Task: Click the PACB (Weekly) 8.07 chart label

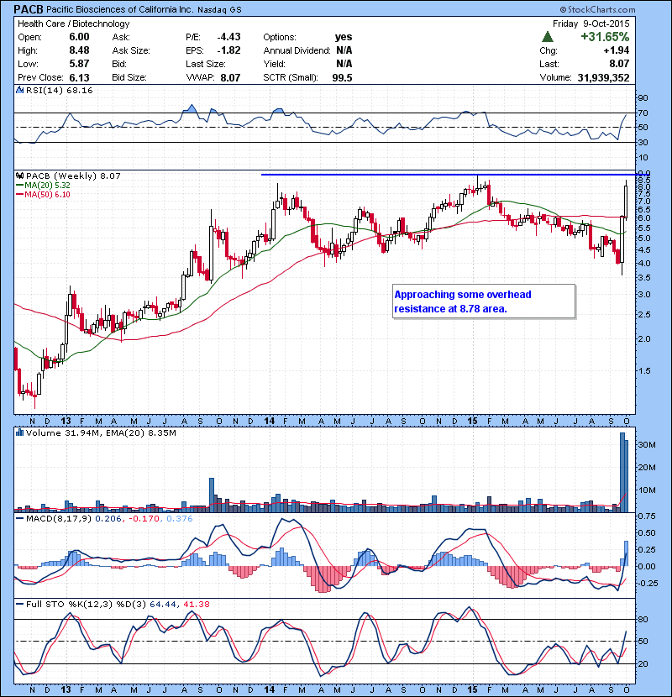Action: click(73, 176)
